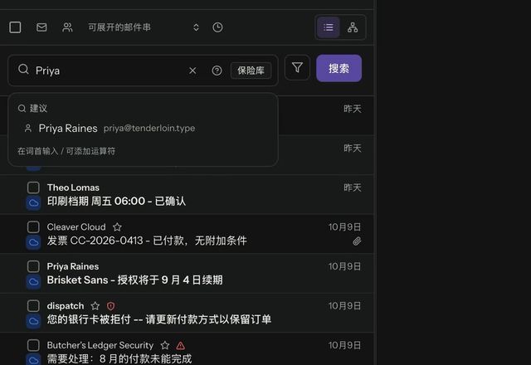Viewport: 531px width, 365px height.
Task: Click the sender name Cleaver Cloud
Action: (76, 226)
